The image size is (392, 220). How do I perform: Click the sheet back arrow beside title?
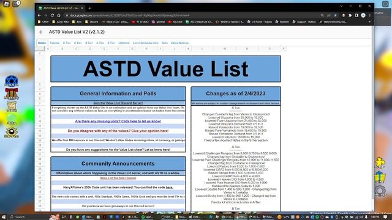pyautogui.click(x=41, y=32)
